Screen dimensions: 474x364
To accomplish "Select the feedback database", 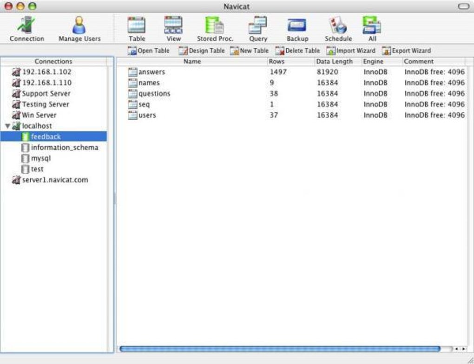I will pyautogui.click(x=53, y=136).
